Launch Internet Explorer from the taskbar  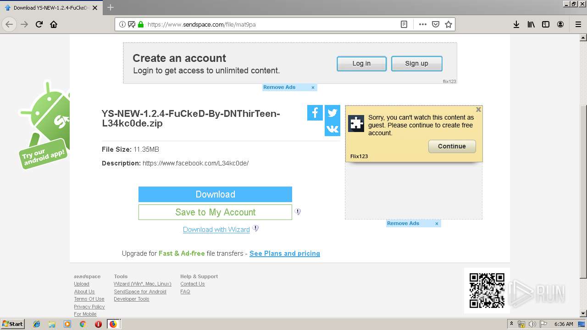(37, 324)
